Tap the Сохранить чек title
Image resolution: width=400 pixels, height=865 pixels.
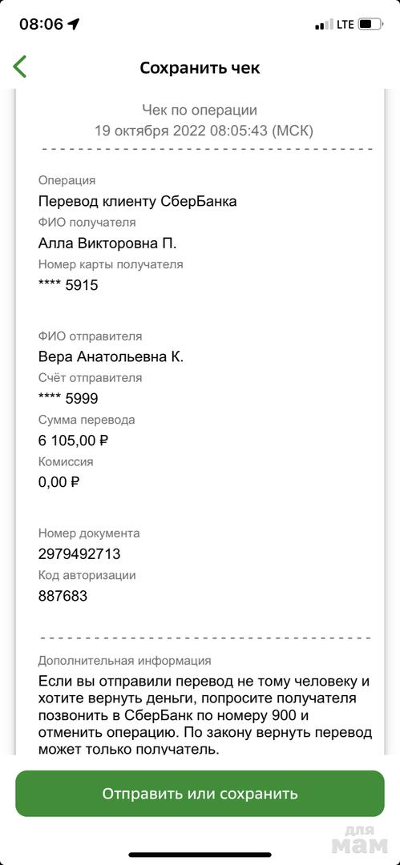[x=200, y=68]
